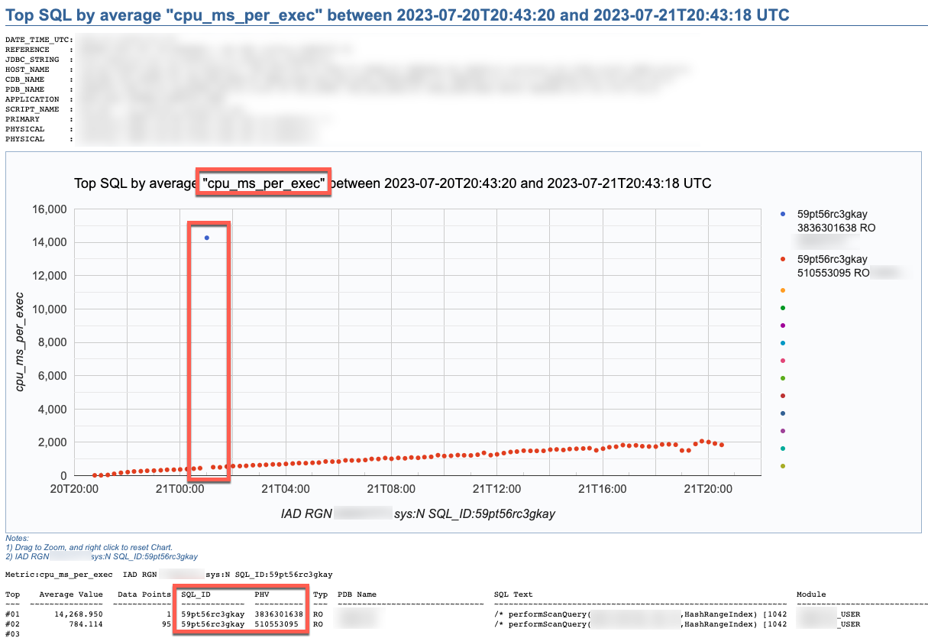Select legend text 59pt56rc3gkay 510553095 RO
The image size is (928, 638).
[x=832, y=265]
